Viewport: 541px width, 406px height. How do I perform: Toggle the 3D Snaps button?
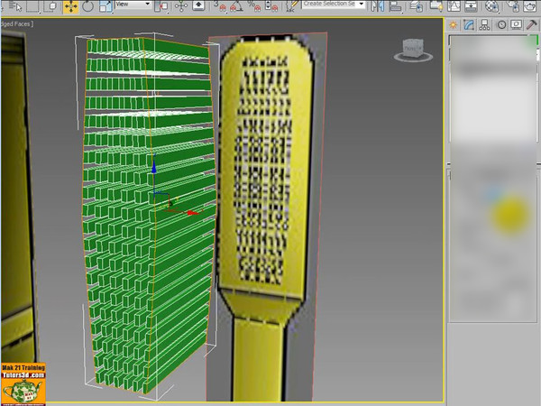[x=220, y=6]
